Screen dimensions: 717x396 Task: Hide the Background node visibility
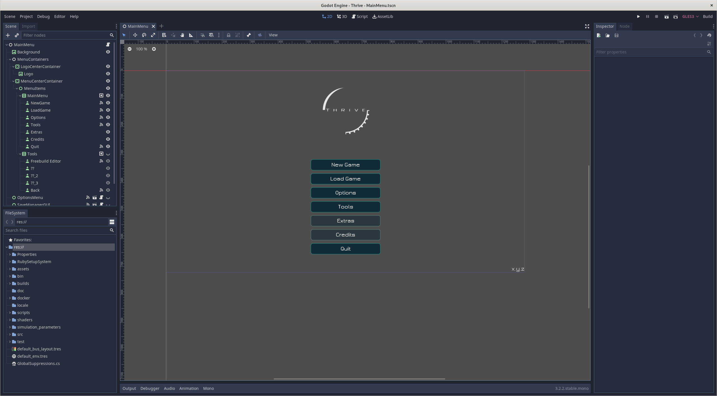[x=108, y=52]
